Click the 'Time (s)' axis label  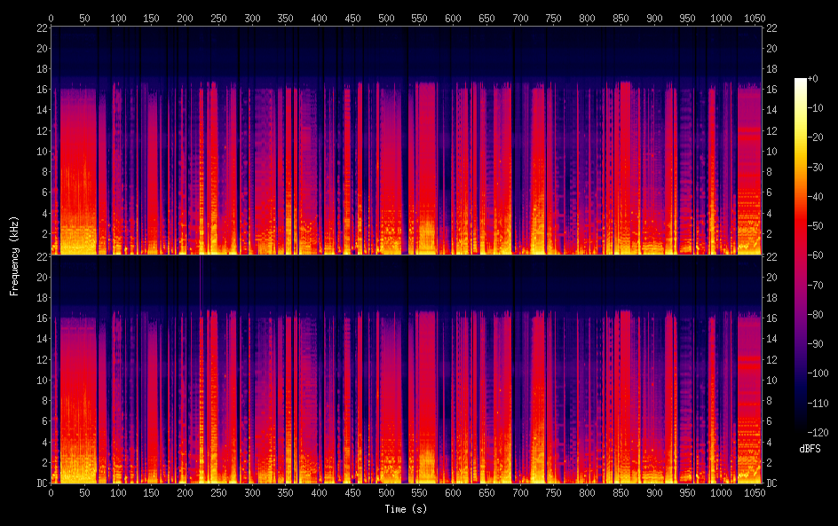[x=405, y=509]
